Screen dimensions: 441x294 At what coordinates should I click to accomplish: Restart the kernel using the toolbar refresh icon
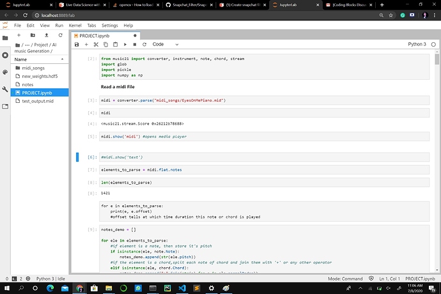point(143,44)
